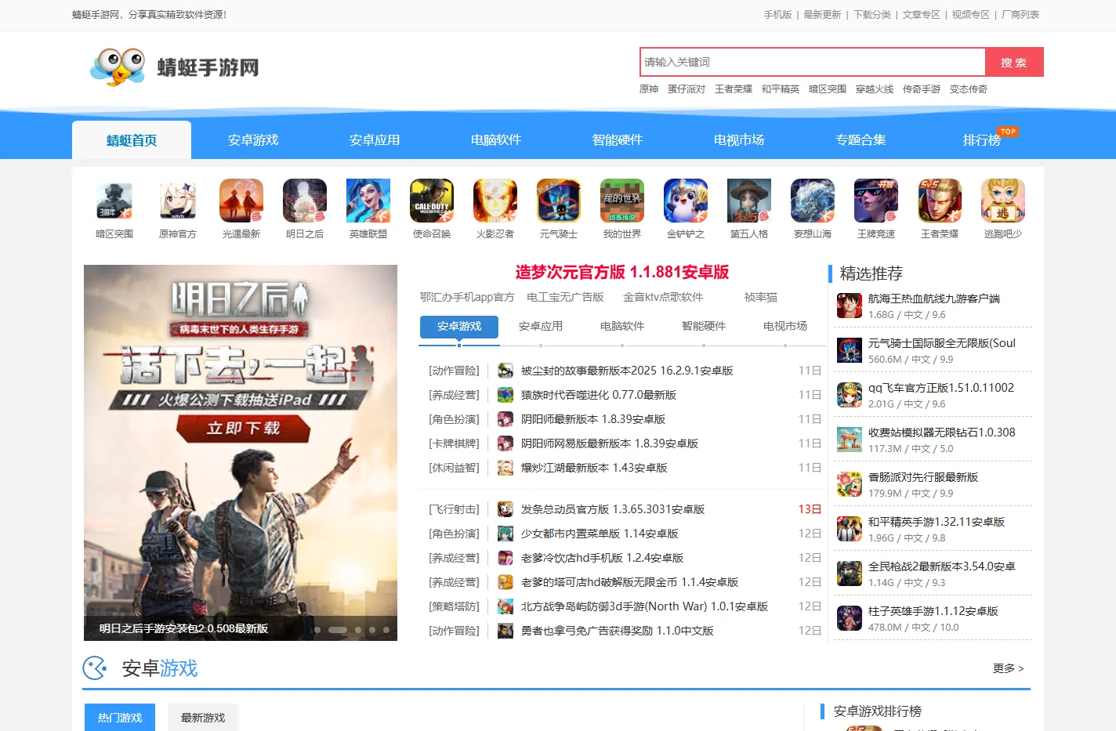
Task: Open the 光遇最新 game icon
Action: (x=241, y=201)
